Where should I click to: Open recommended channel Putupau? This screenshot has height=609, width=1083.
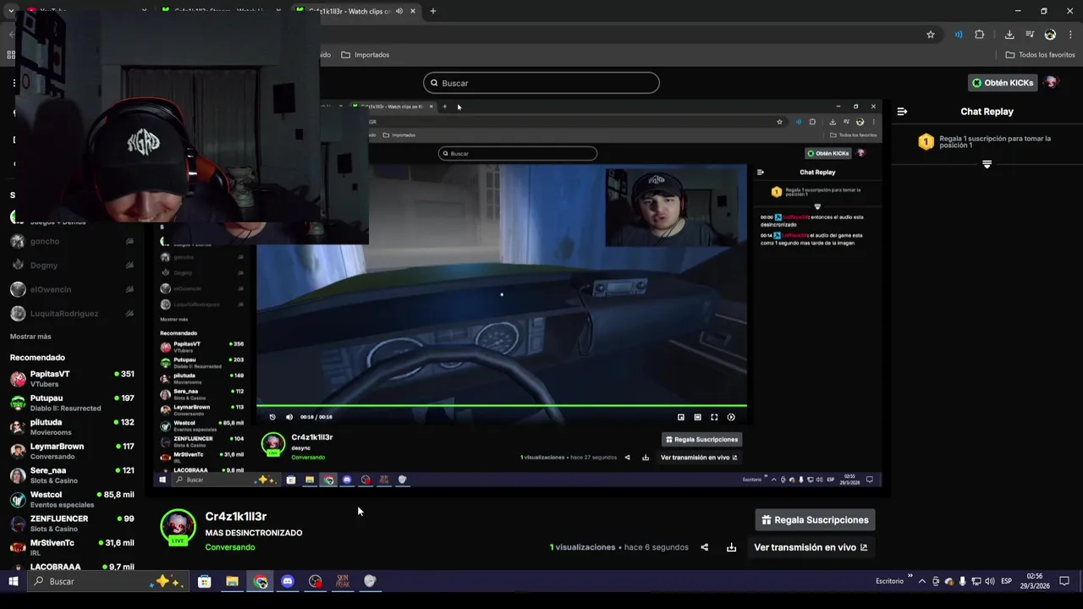point(72,403)
